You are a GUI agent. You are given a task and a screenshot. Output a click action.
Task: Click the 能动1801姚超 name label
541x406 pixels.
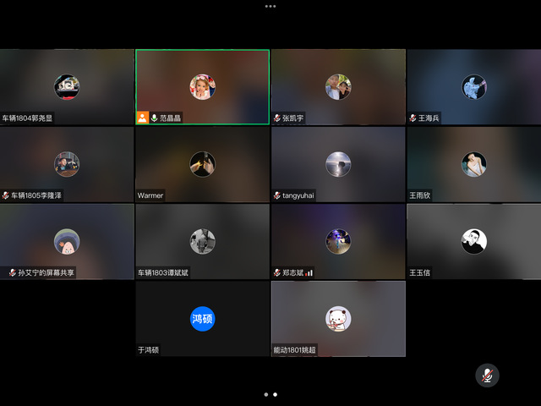[295, 349]
